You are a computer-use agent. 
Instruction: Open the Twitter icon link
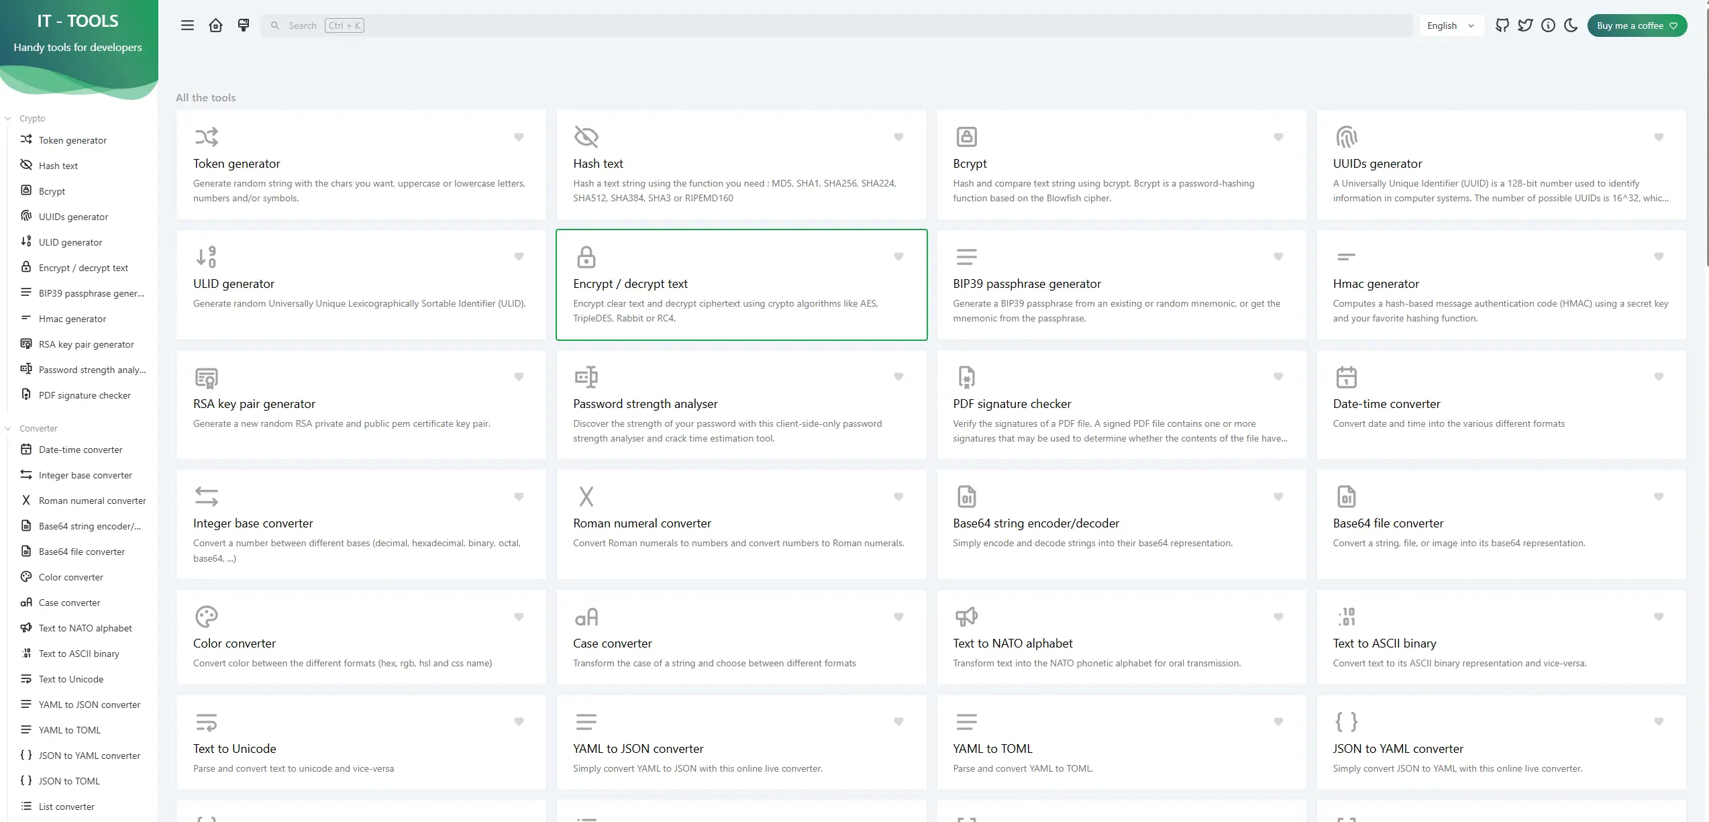point(1525,25)
